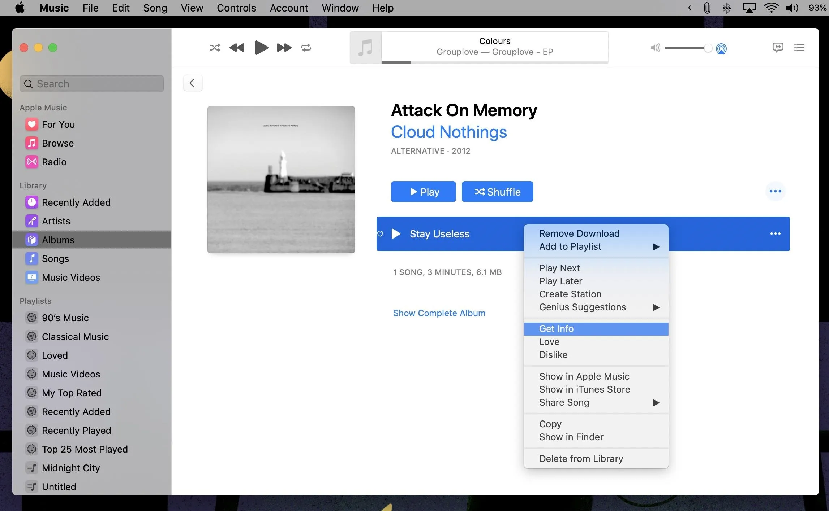Expand Genius Suggestions submenu
This screenshot has height=511, width=829.
[x=596, y=307]
